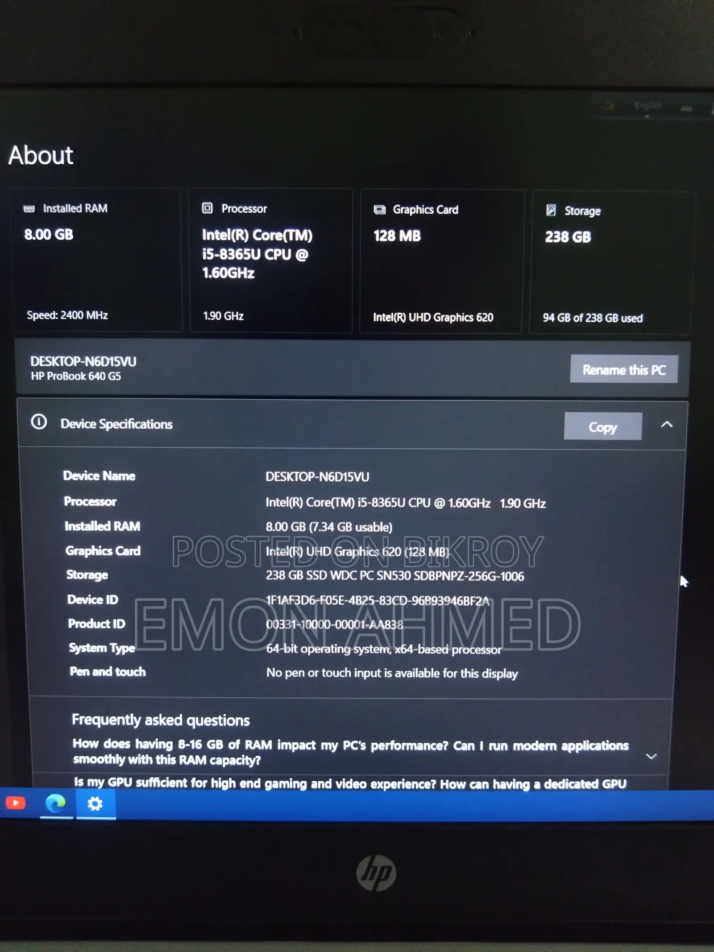Click the Processor chip icon
Screen dimensions: 714x952
pos(207,208)
